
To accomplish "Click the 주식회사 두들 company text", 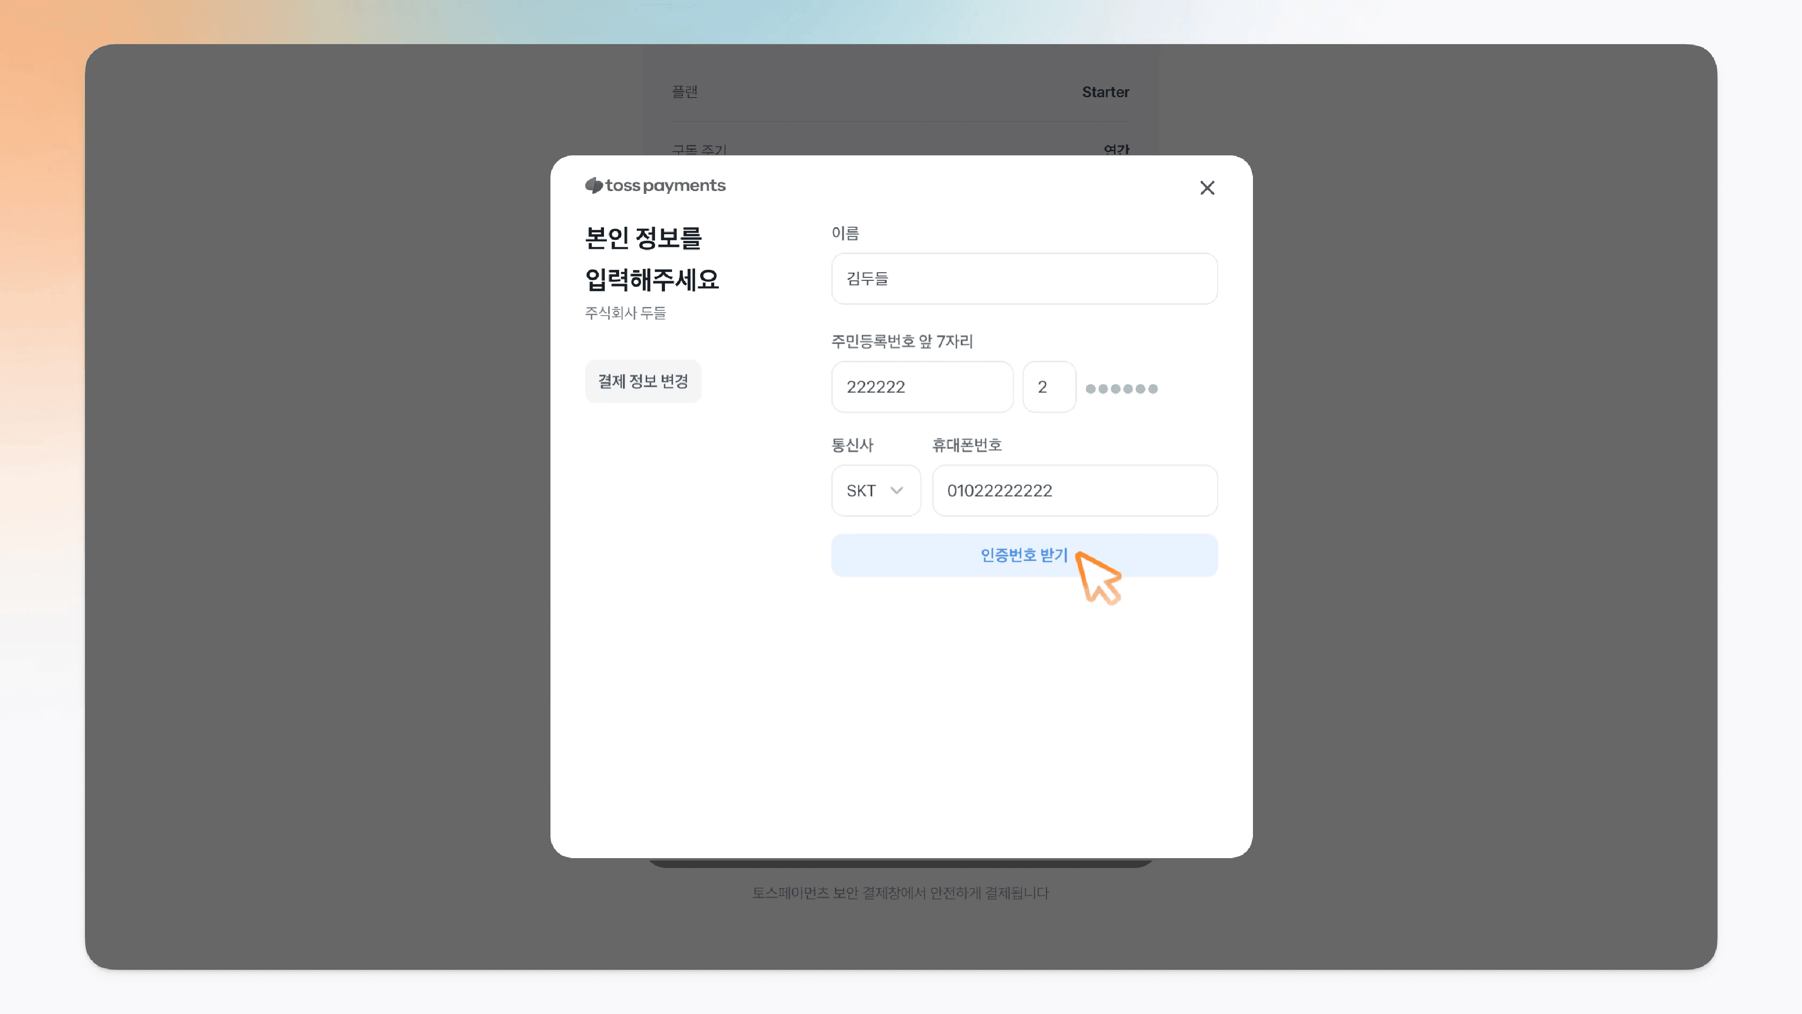I will [x=626, y=313].
